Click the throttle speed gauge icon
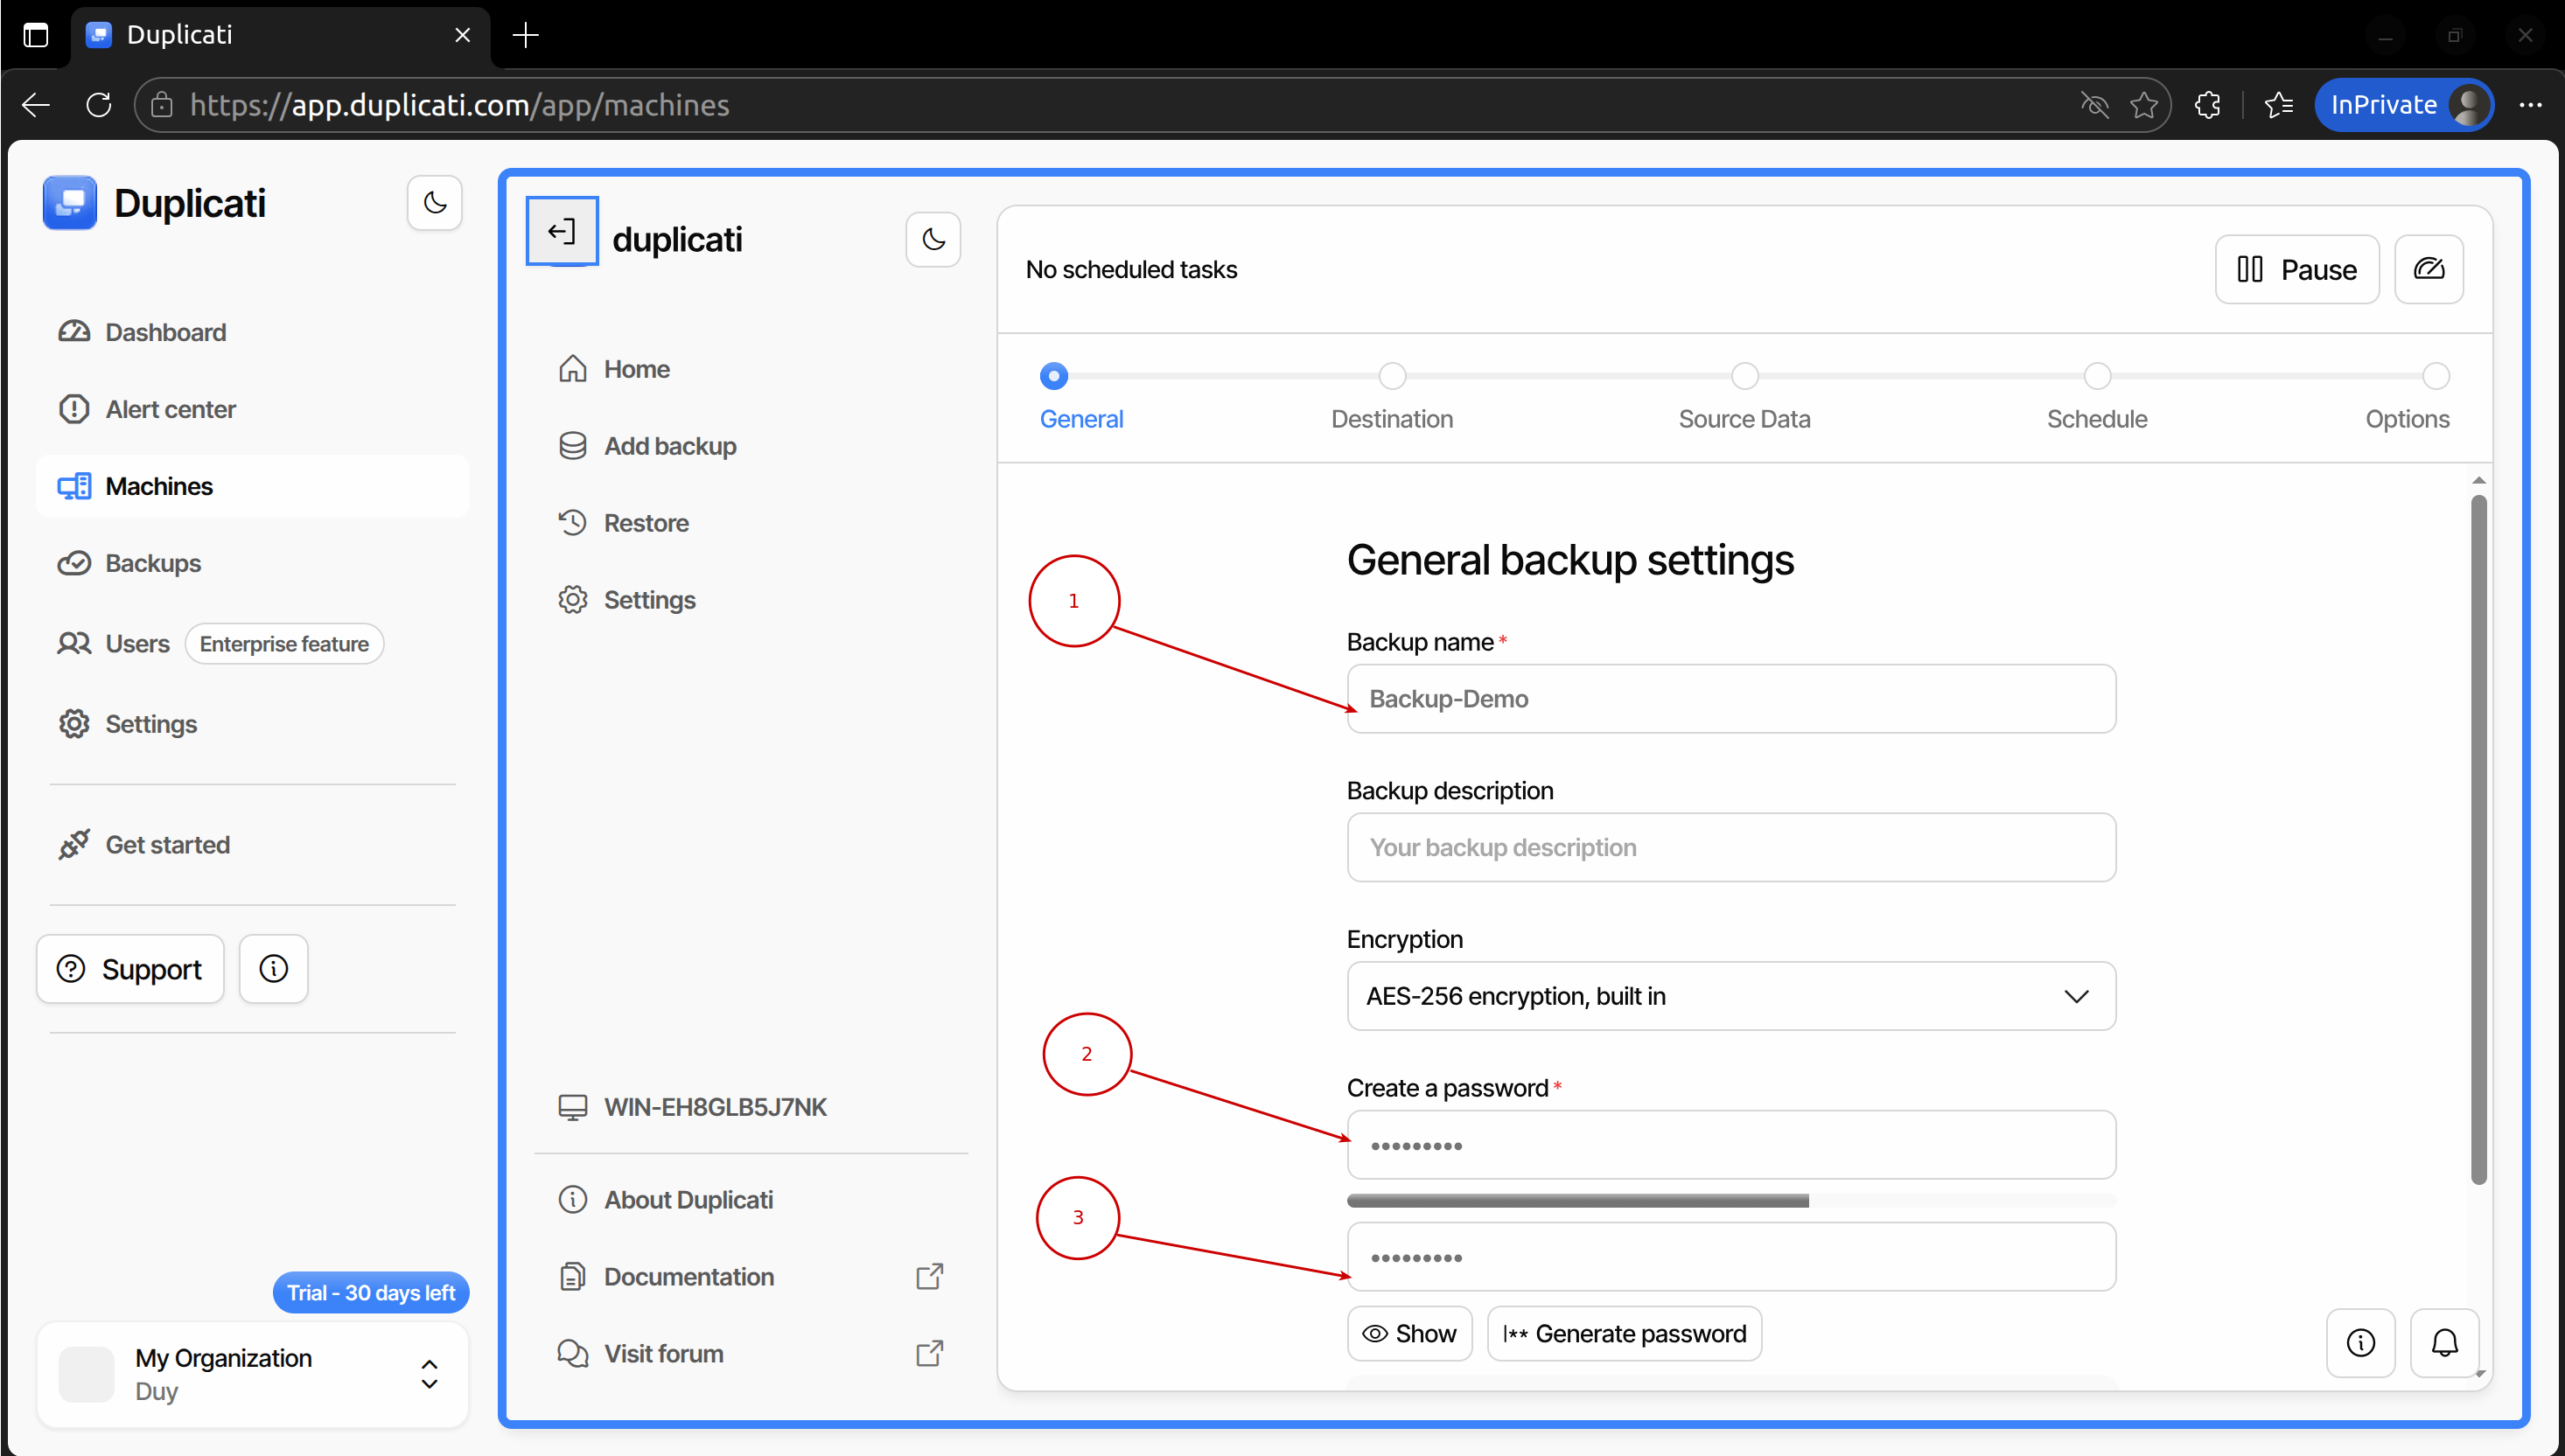 (2428, 269)
